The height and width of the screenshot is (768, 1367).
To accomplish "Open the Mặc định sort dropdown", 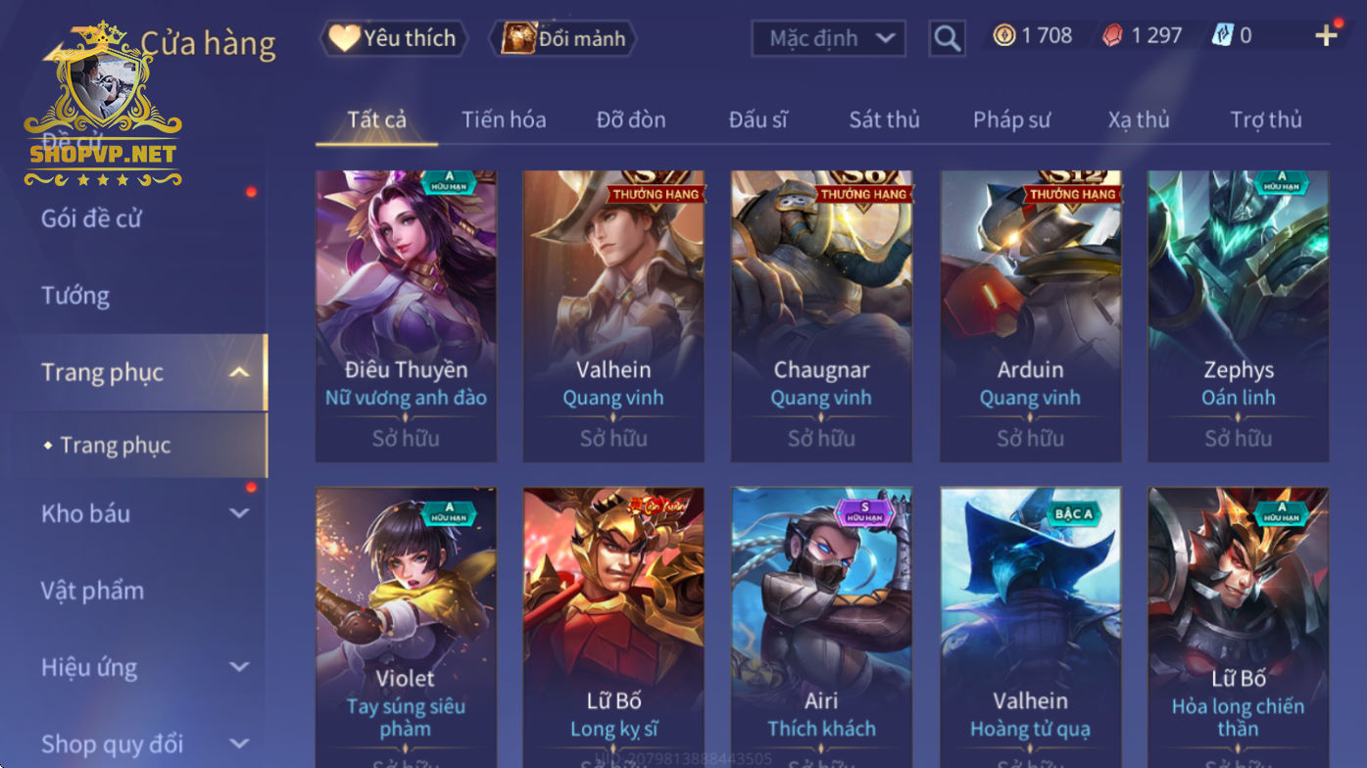I will click(x=828, y=38).
